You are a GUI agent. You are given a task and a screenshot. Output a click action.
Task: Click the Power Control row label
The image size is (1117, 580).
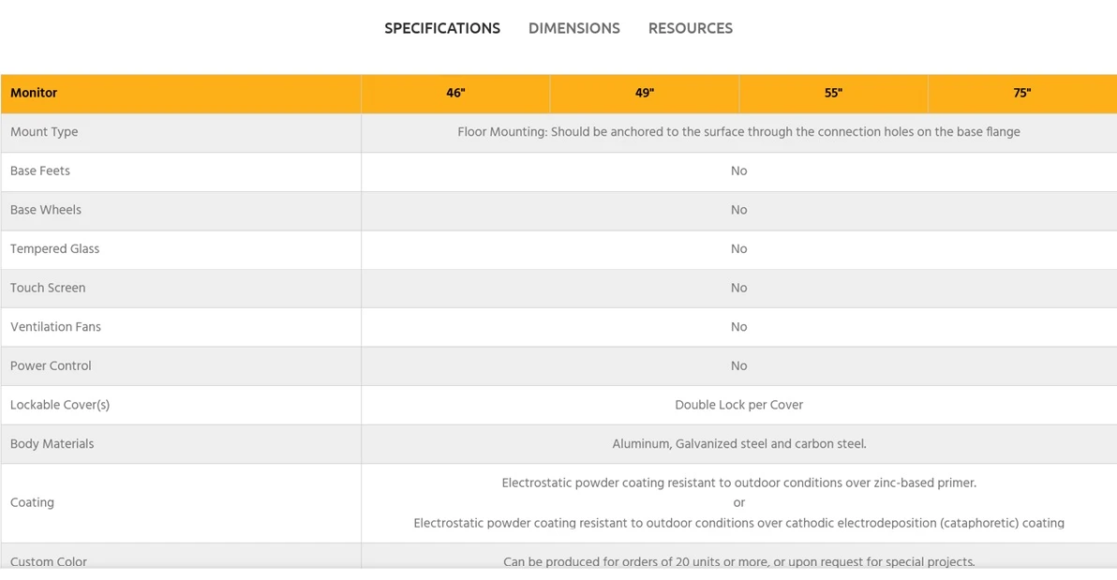[x=51, y=365]
